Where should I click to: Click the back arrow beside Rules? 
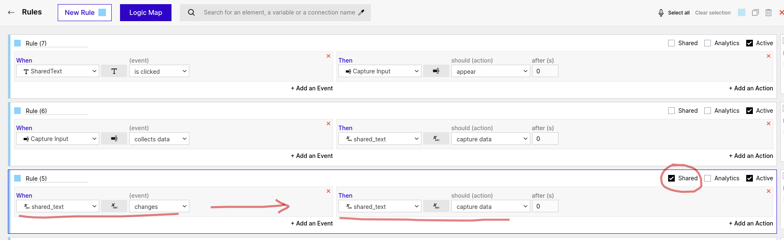coord(11,12)
